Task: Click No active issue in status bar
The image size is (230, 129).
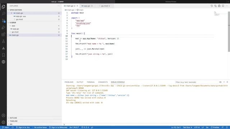Action: pyautogui.click(x=40, y=128)
